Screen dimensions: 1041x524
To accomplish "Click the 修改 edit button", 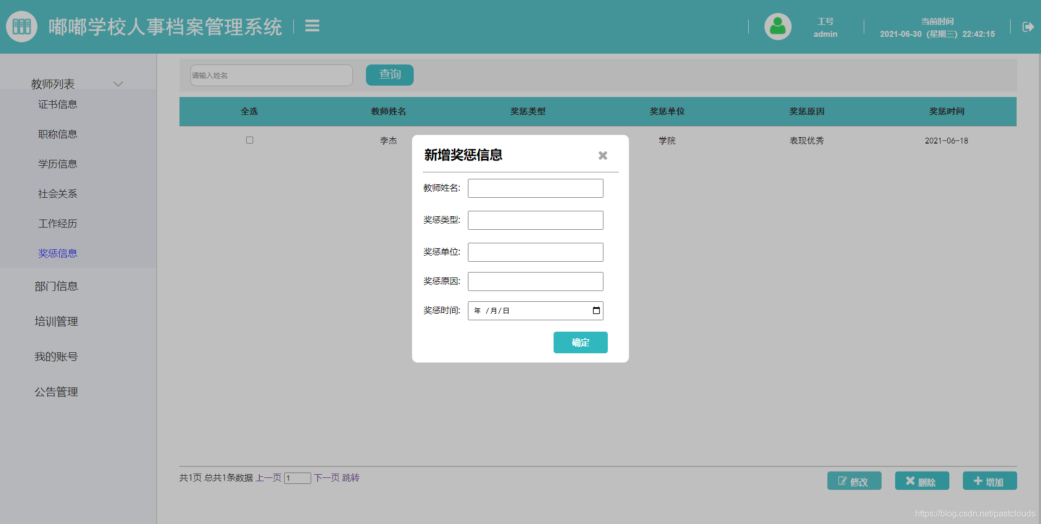I will click(x=854, y=481).
